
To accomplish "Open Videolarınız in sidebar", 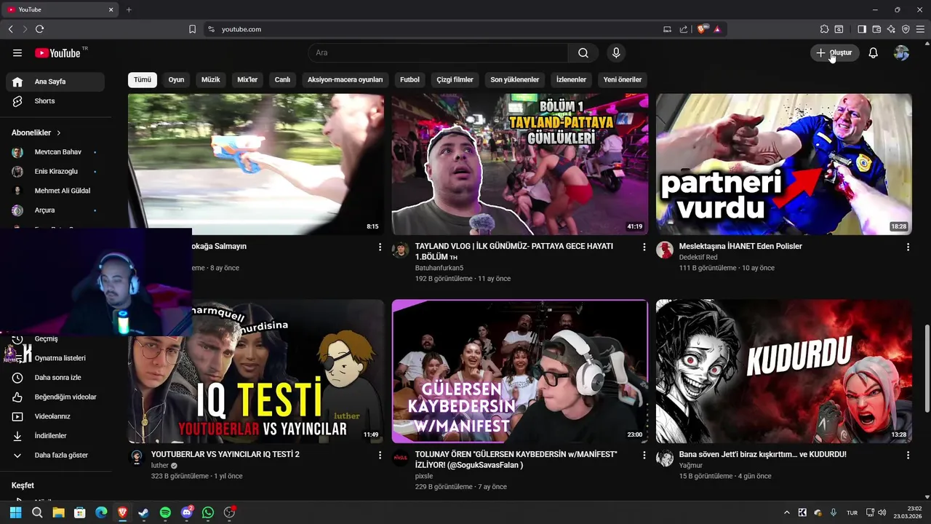I will [x=55, y=416].
